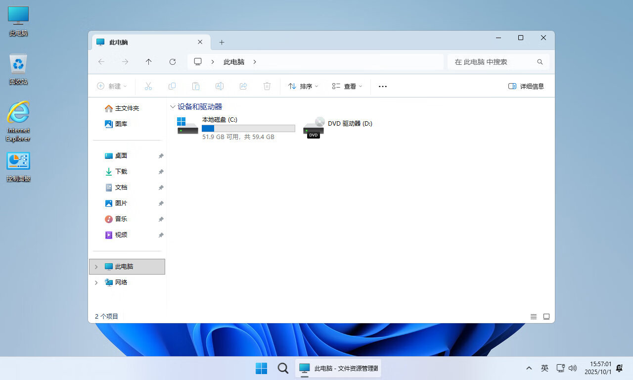The image size is (633, 380).
Task: Open the DVD 驱动器 (D:) drive
Action: point(350,124)
